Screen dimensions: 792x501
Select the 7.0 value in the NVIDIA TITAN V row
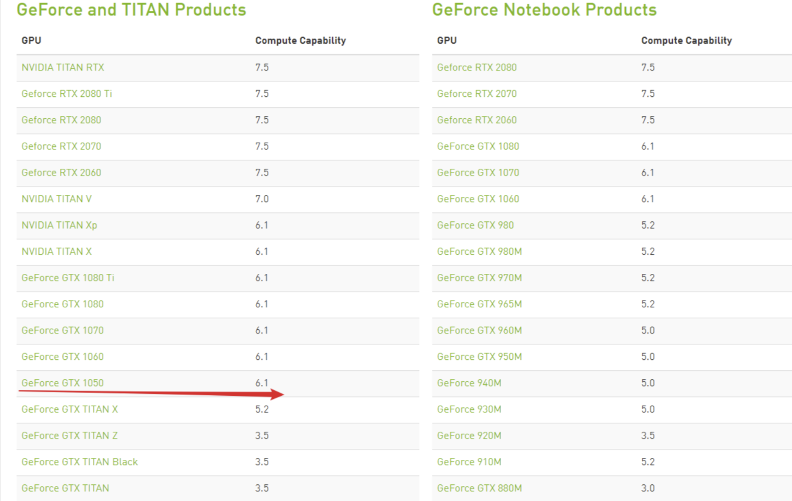click(x=262, y=199)
